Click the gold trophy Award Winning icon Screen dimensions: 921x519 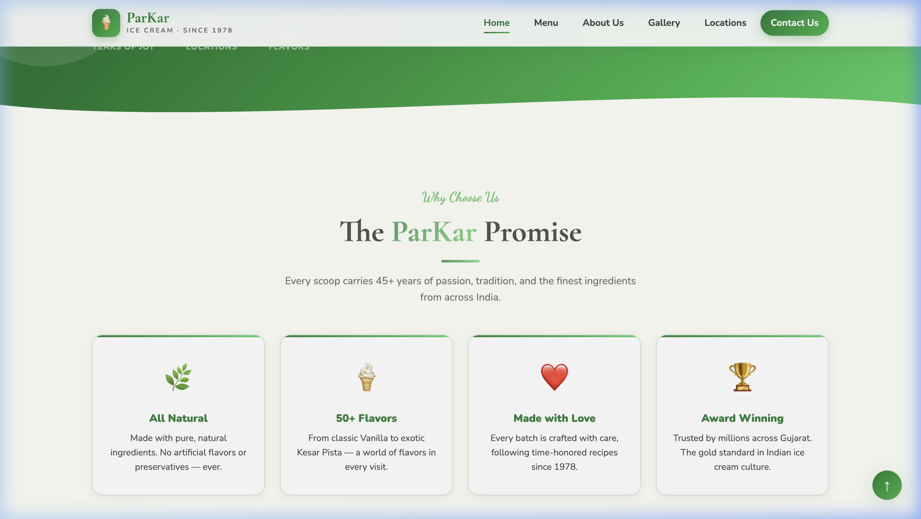742,377
